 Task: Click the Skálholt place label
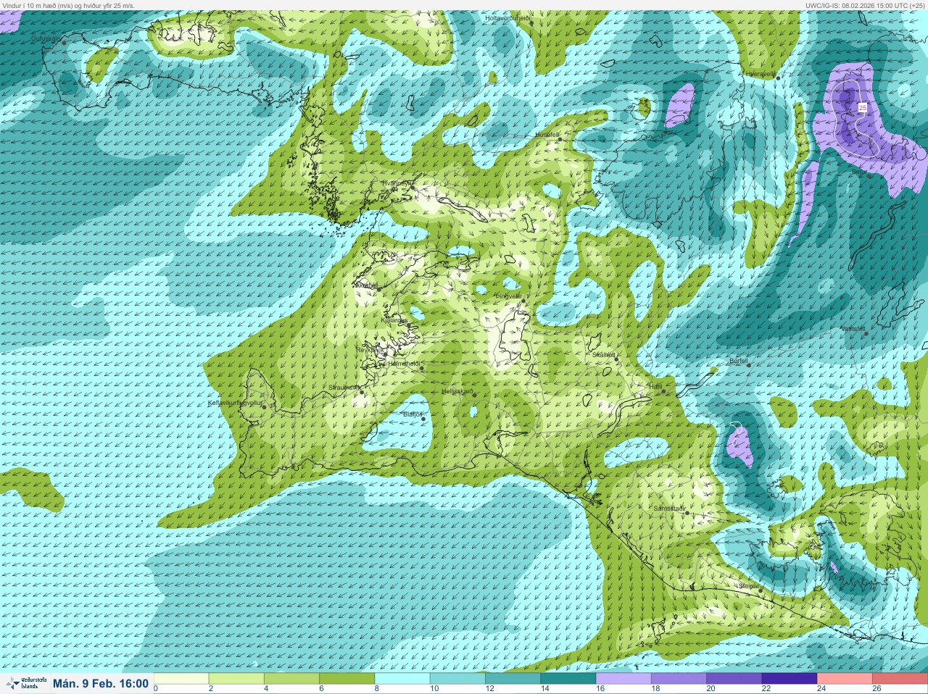click(603, 354)
